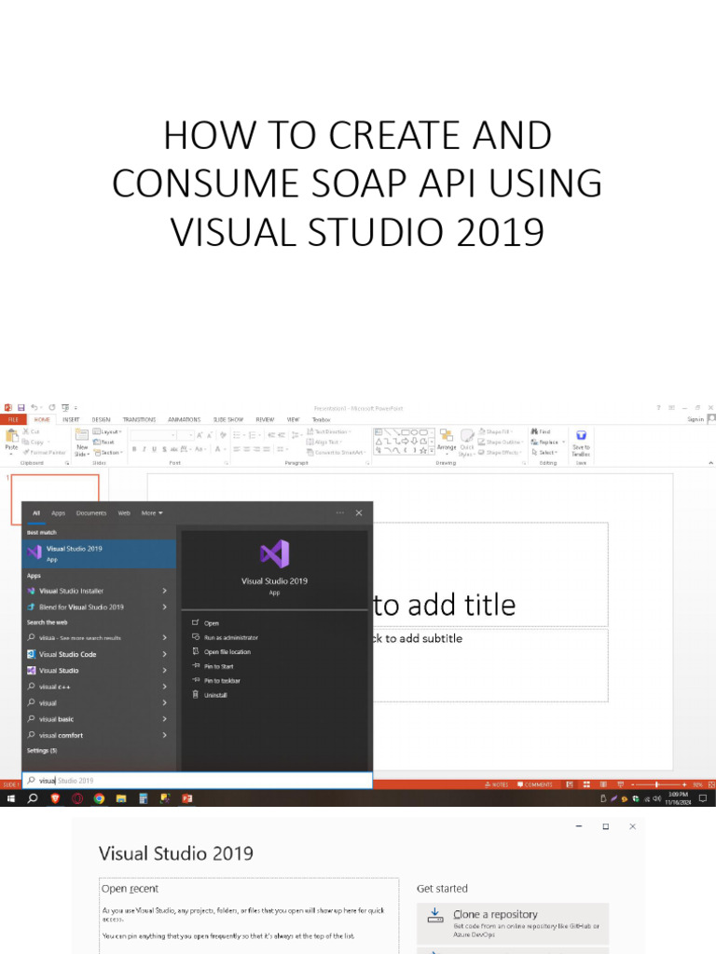Expand Visual Studio Installer result arrow
Image resolution: width=716 pixels, height=954 pixels.
pos(165,591)
